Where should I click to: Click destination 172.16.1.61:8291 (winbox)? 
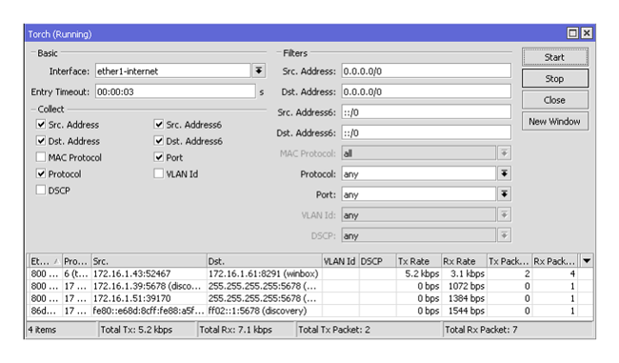pyautogui.click(x=263, y=273)
